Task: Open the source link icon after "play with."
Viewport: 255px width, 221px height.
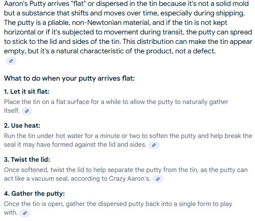Action: point(25,213)
